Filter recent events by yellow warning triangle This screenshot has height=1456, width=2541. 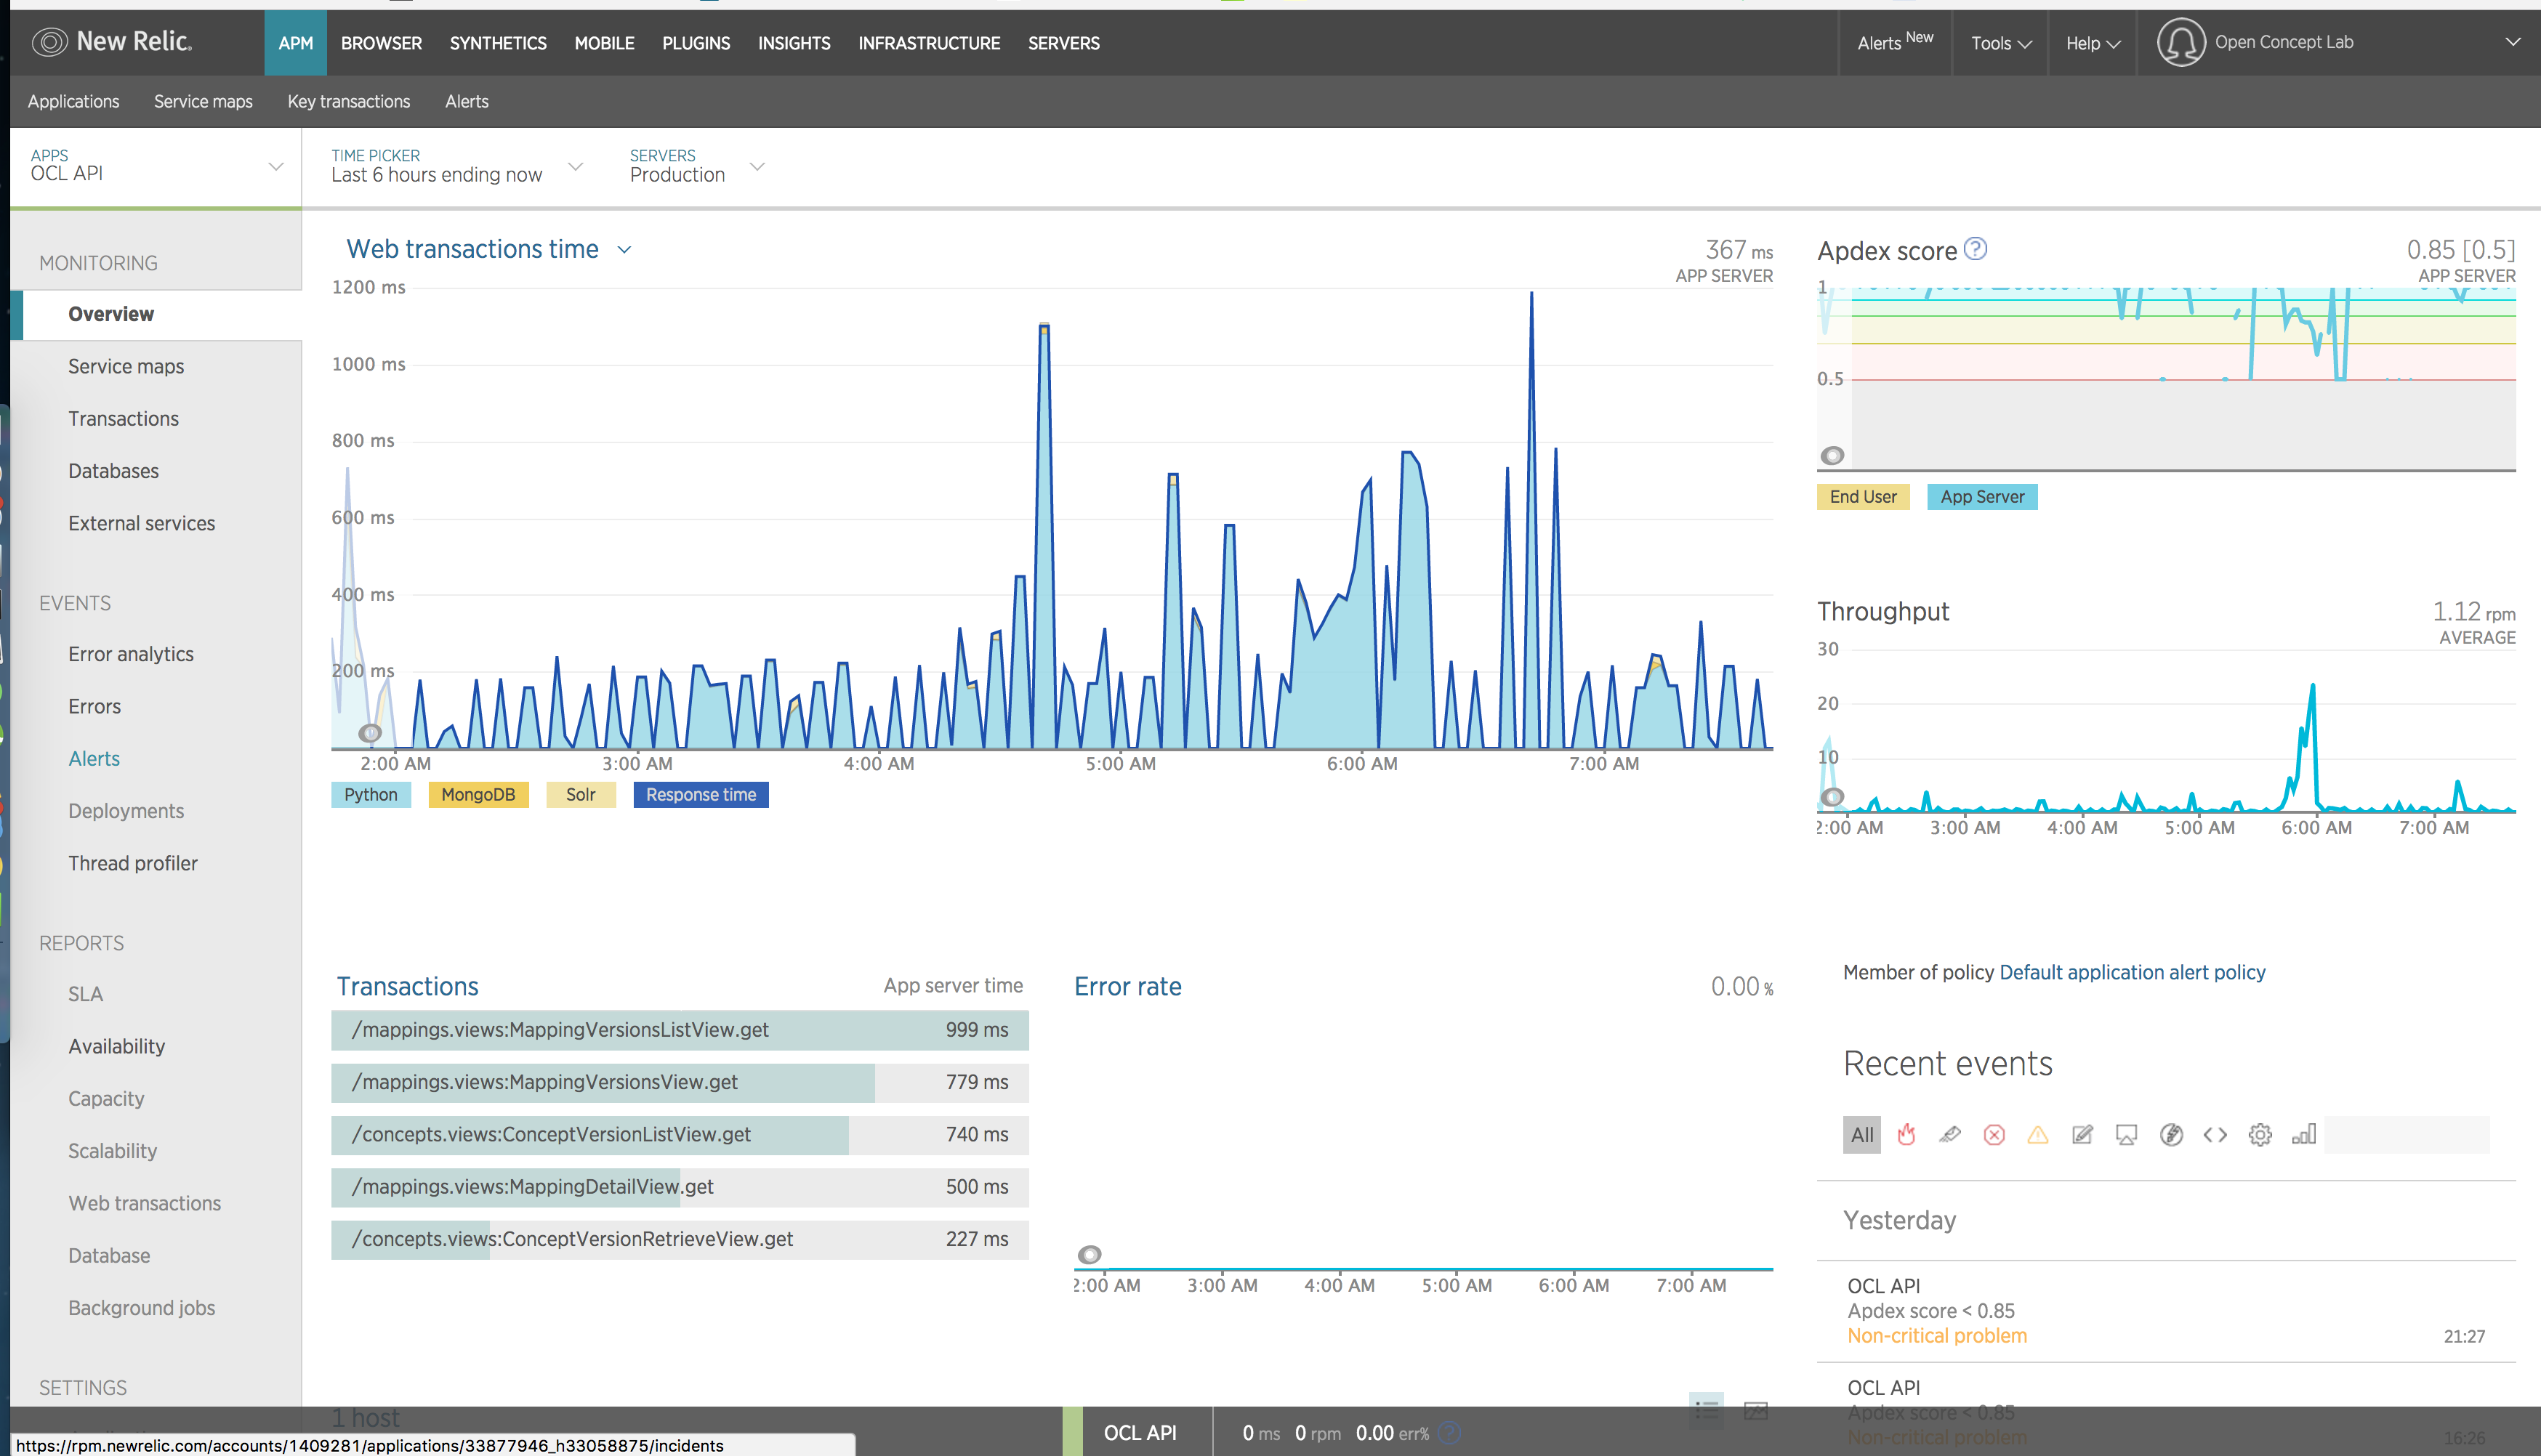tap(2038, 1134)
